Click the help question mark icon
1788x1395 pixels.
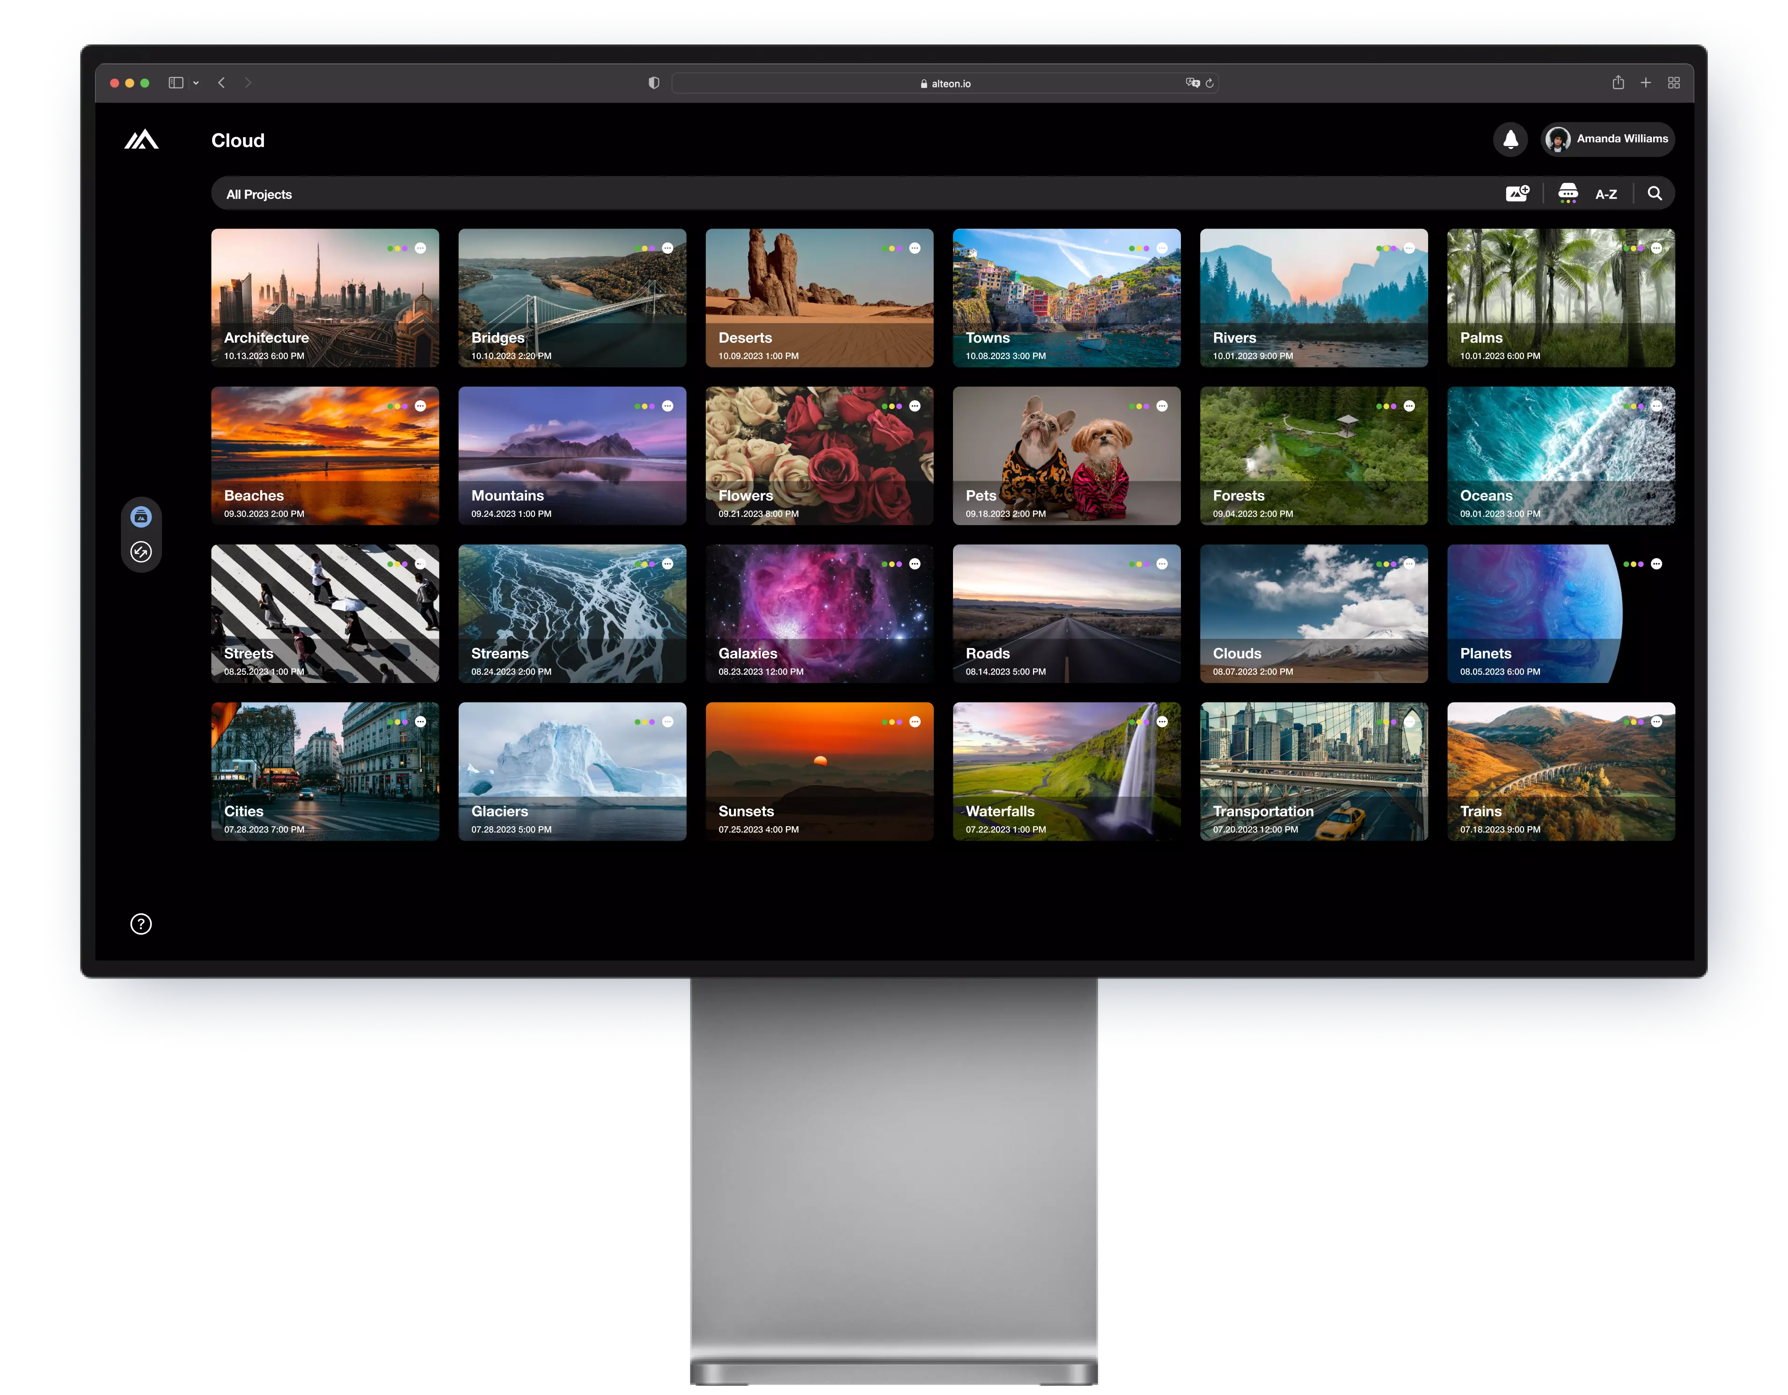pyautogui.click(x=141, y=924)
